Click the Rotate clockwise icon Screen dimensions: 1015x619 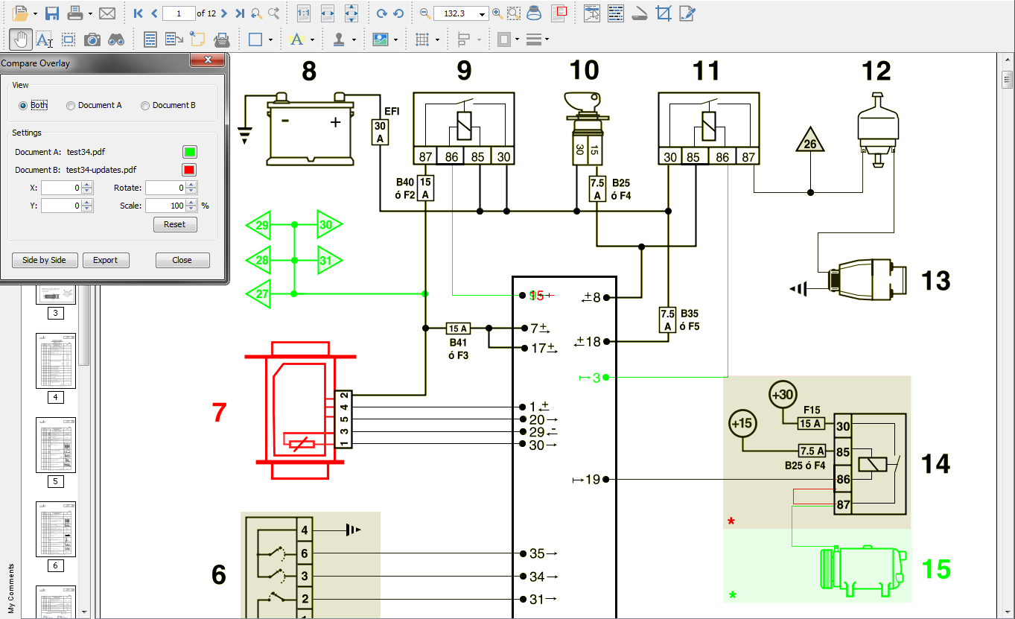click(x=381, y=13)
